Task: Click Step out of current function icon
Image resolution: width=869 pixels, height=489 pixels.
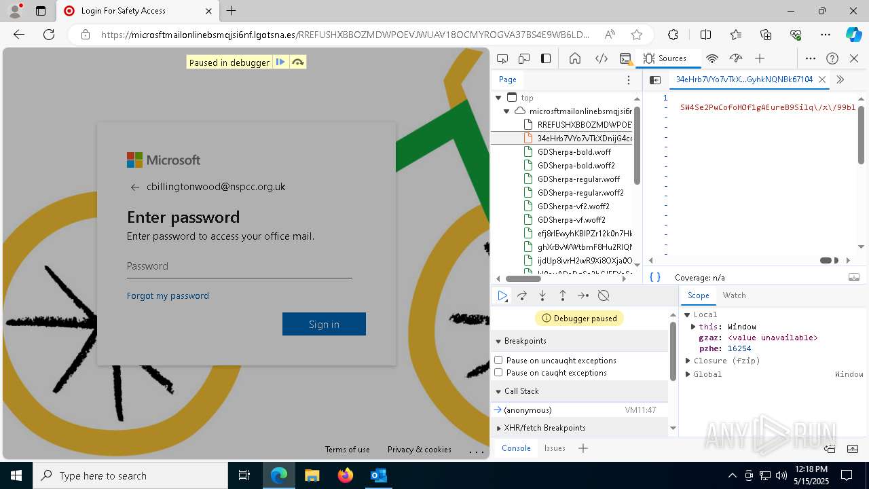Action: click(563, 295)
